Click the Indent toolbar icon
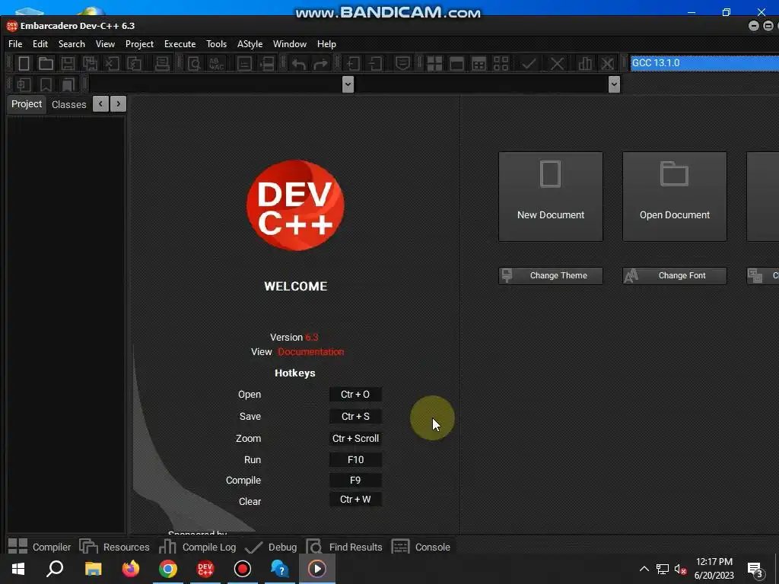The width and height of the screenshot is (779, 584). coord(353,63)
